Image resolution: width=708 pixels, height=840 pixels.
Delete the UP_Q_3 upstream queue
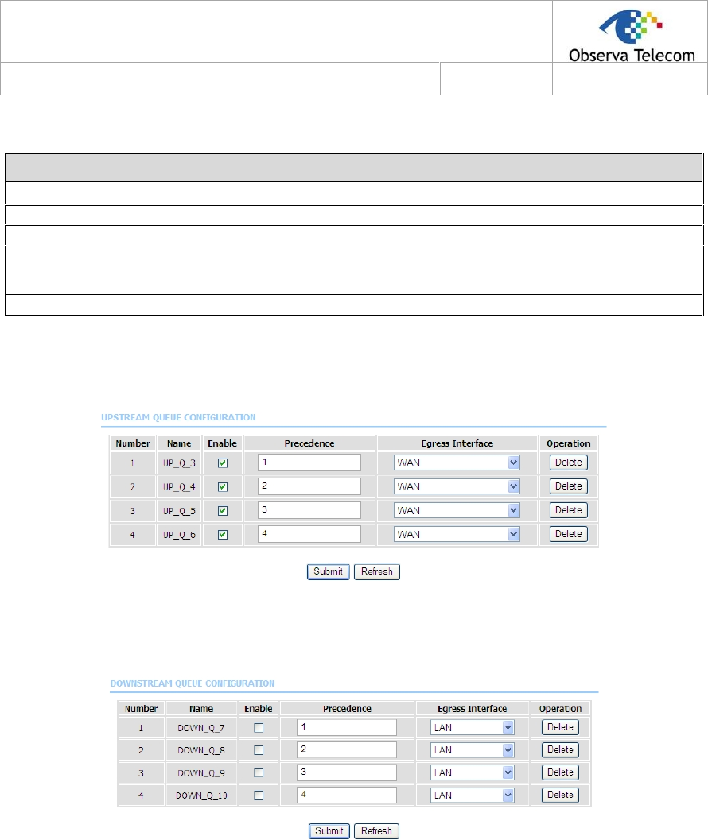point(569,463)
